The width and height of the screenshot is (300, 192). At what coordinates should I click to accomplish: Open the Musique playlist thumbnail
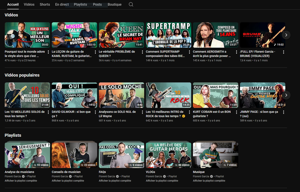[x=216, y=155]
